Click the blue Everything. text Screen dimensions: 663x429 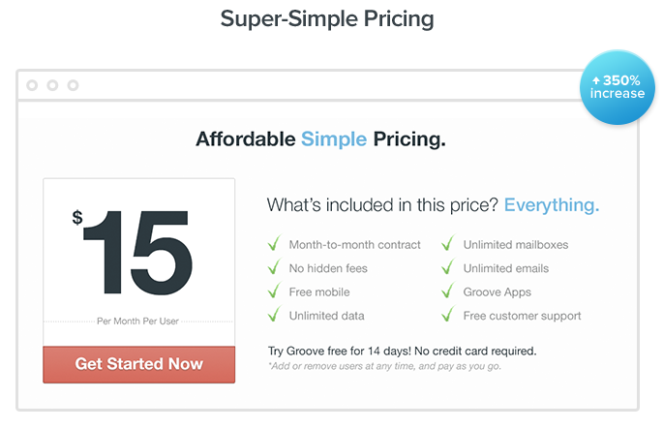[552, 205]
